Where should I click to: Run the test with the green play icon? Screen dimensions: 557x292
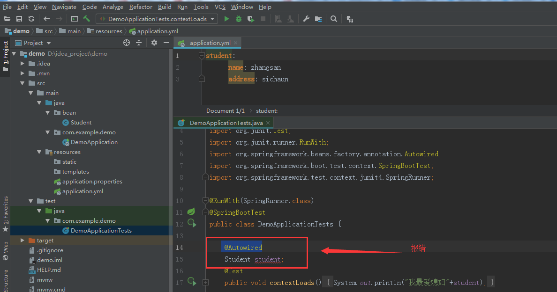pyautogui.click(x=226, y=19)
